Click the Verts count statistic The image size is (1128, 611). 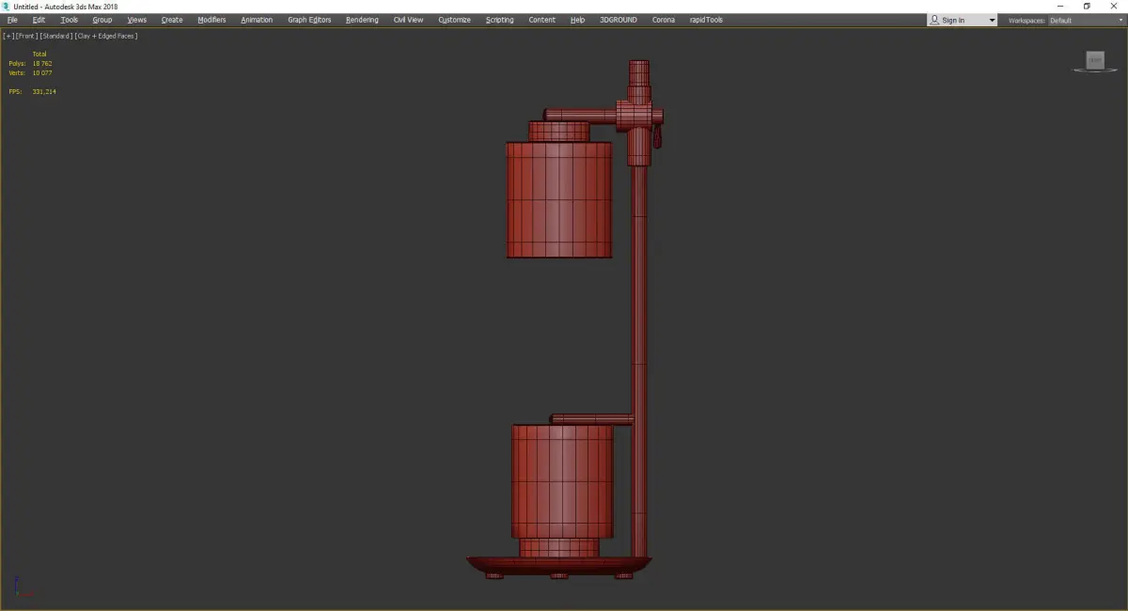pyautogui.click(x=31, y=72)
